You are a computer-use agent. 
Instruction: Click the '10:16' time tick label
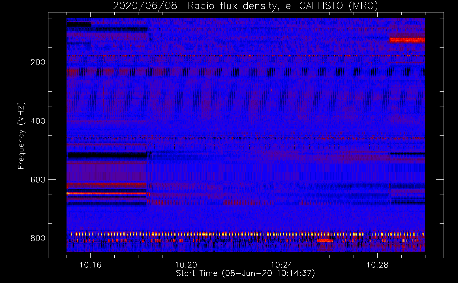90,265
